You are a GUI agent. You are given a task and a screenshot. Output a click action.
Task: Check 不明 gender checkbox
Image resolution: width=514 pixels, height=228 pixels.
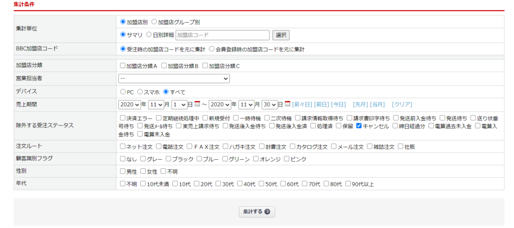click(163, 171)
